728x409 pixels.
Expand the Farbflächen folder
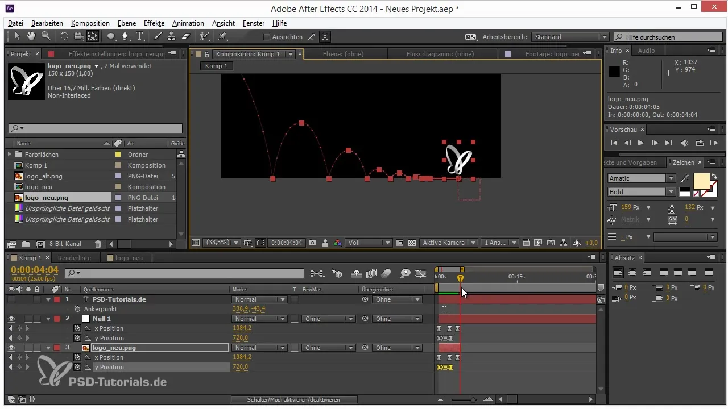(10, 155)
